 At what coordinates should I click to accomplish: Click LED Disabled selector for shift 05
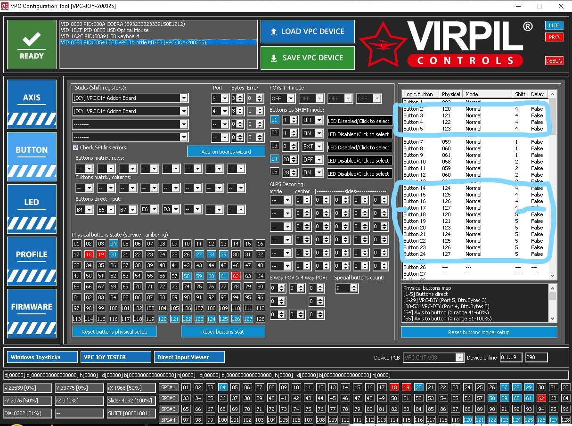point(359,173)
